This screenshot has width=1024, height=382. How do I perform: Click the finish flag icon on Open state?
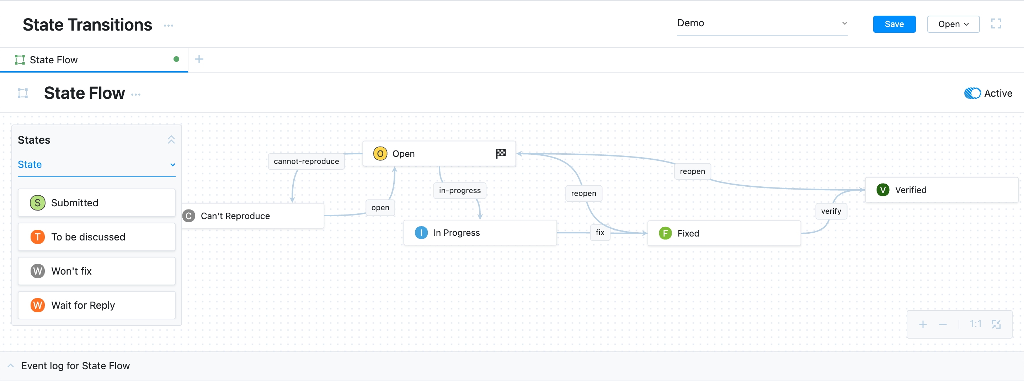click(501, 153)
